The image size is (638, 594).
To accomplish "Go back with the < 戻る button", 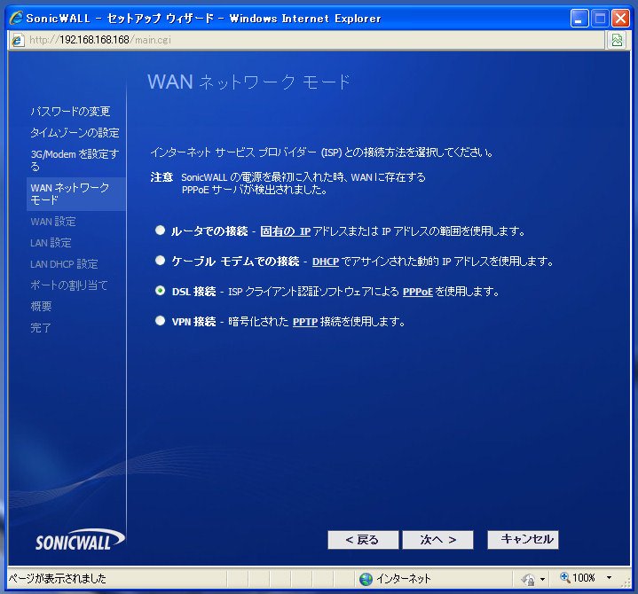I will [363, 540].
